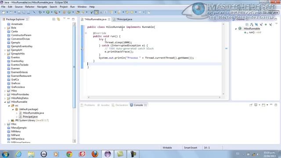Open the Window menu

82,7
